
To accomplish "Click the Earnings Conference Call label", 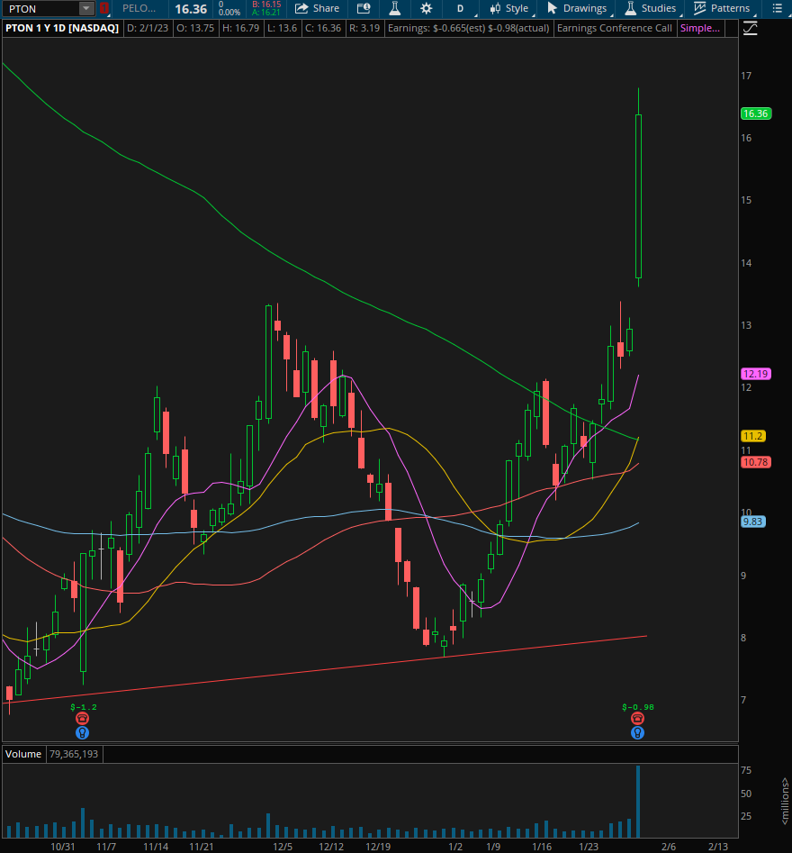I will pos(614,28).
